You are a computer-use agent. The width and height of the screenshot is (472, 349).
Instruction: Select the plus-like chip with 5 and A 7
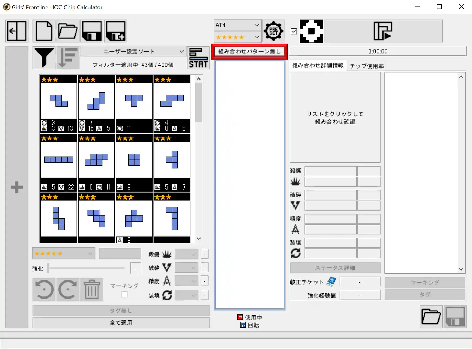pos(172,162)
